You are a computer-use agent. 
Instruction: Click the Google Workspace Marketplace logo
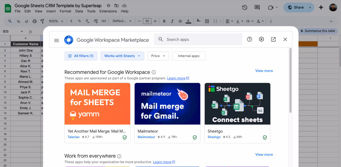click(69, 40)
